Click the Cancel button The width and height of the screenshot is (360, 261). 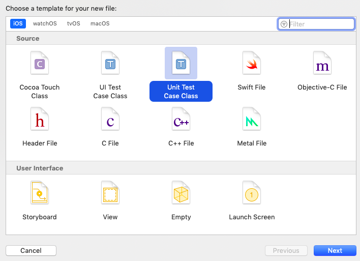click(31, 250)
